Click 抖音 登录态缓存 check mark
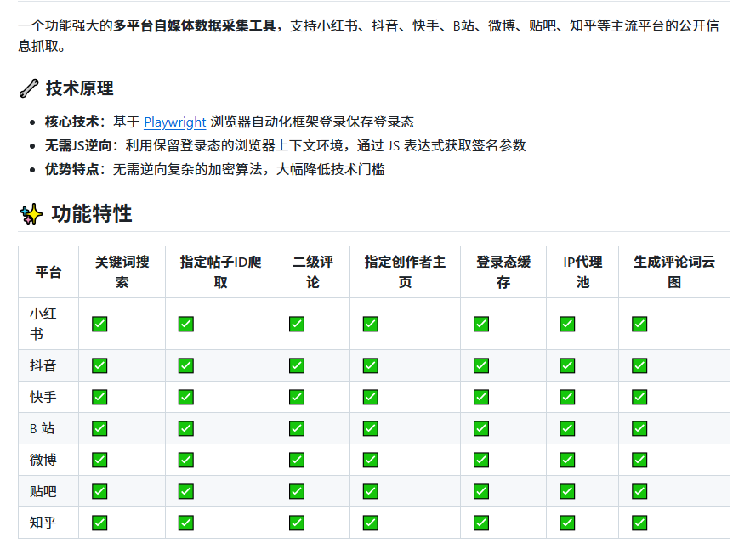This screenshot has height=554, width=750. 481,365
